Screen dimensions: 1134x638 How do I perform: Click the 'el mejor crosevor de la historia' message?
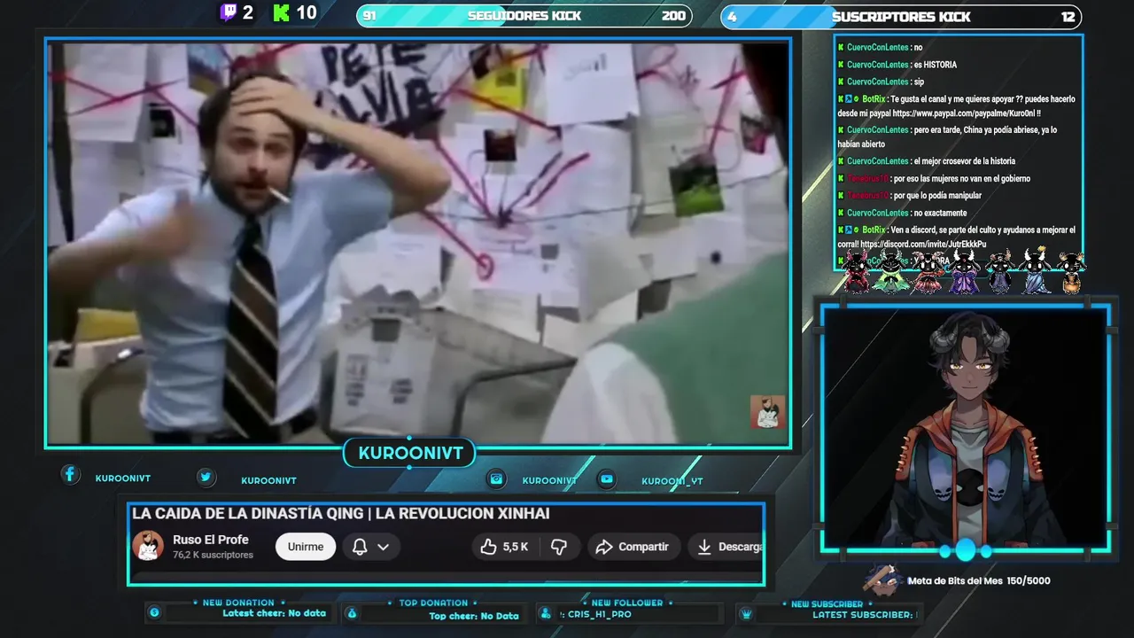click(964, 161)
